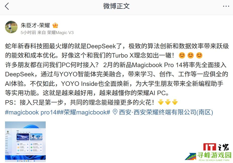233x163 pixels.
Task: Open the 荣耀Magic V3 source link
Action: pos(60,33)
